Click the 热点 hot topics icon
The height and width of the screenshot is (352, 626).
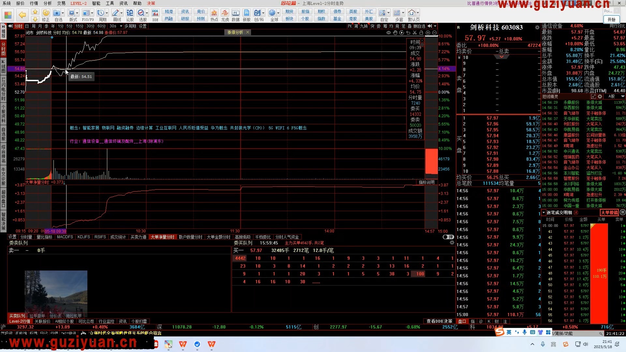[214, 13]
